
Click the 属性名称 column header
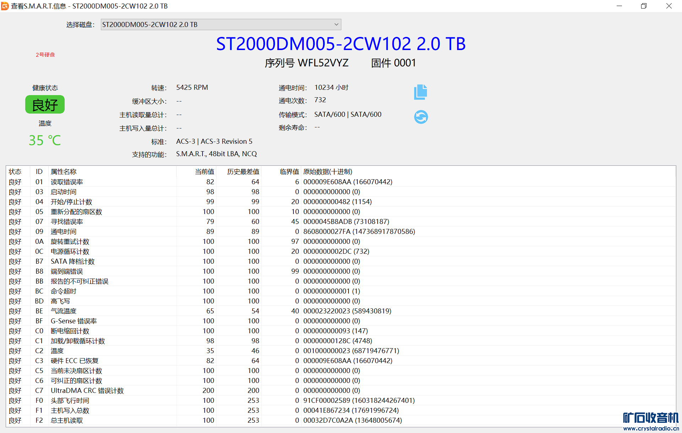tap(64, 172)
